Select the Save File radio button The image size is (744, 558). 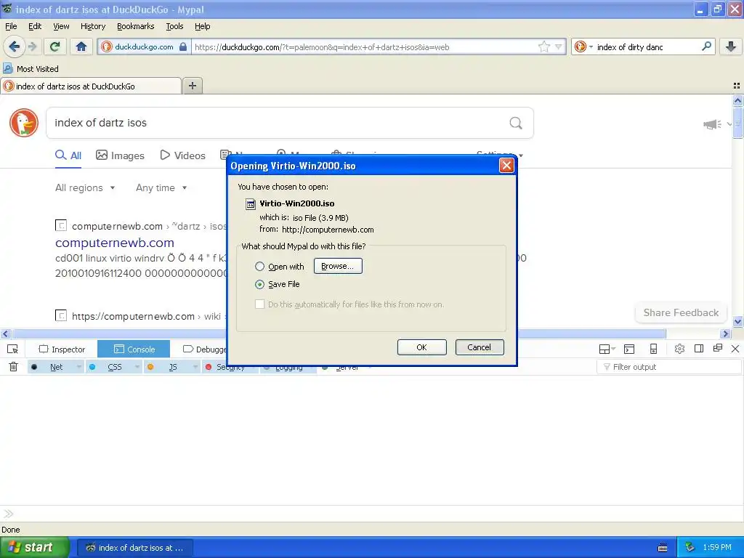[x=259, y=284]
